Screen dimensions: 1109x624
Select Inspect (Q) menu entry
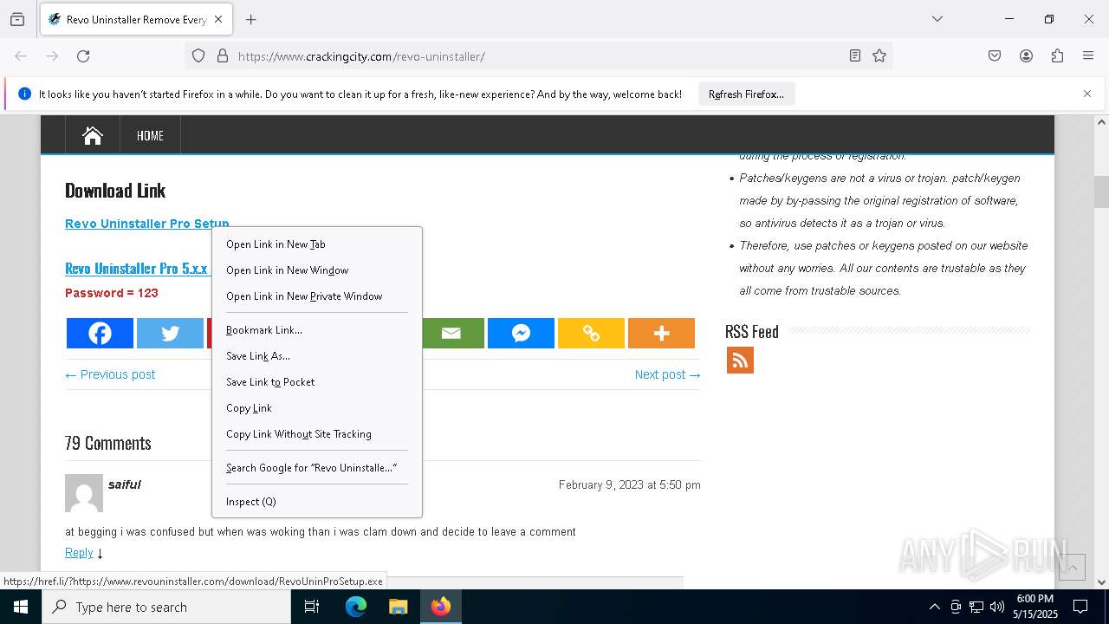(x=317, y=502)
